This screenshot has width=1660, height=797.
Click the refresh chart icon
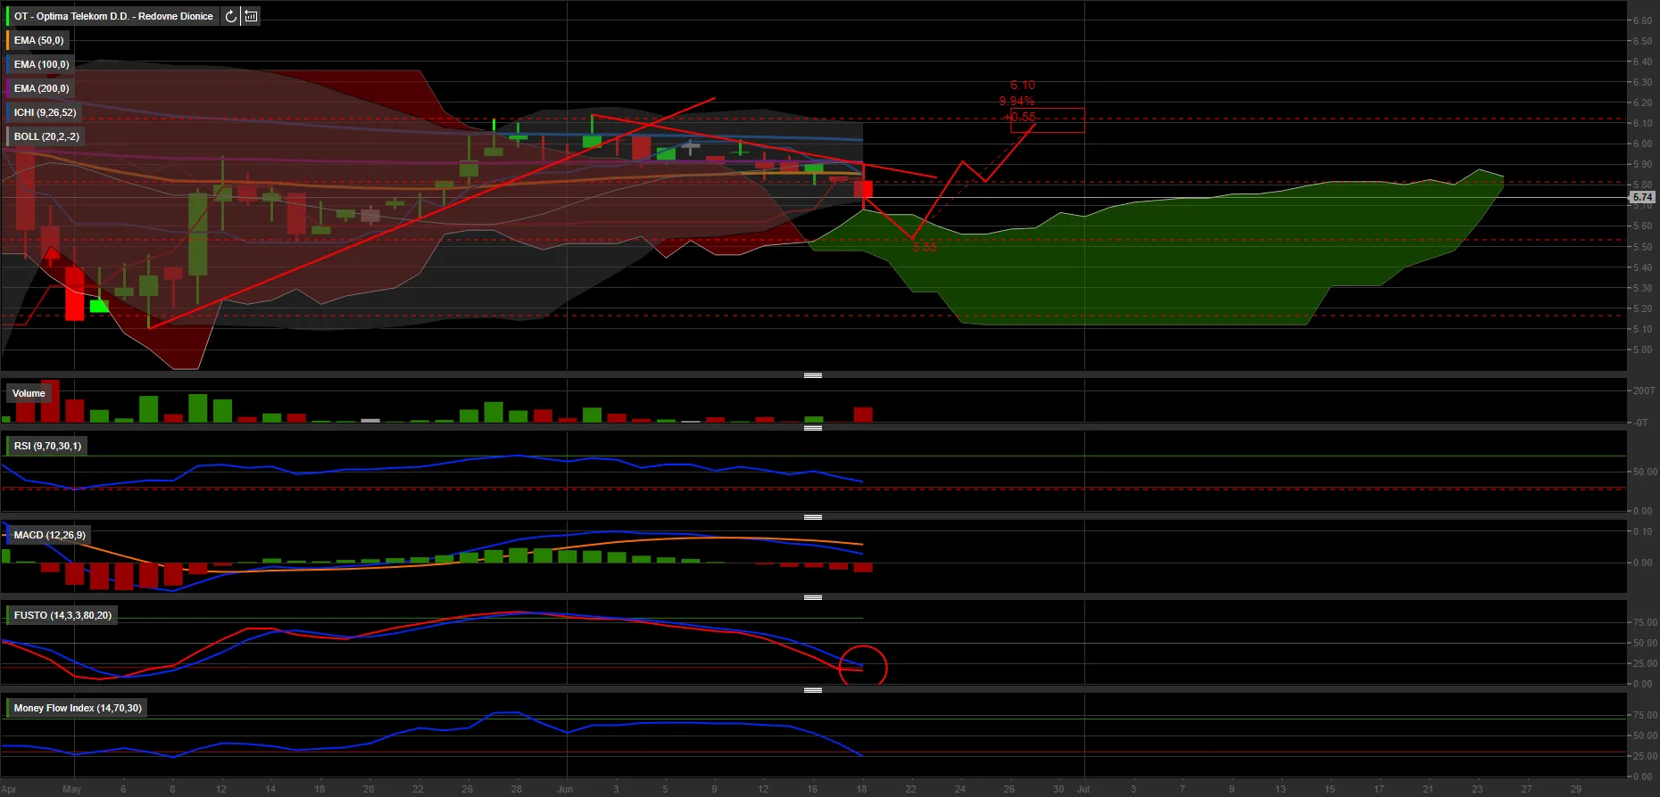point(231,16)
